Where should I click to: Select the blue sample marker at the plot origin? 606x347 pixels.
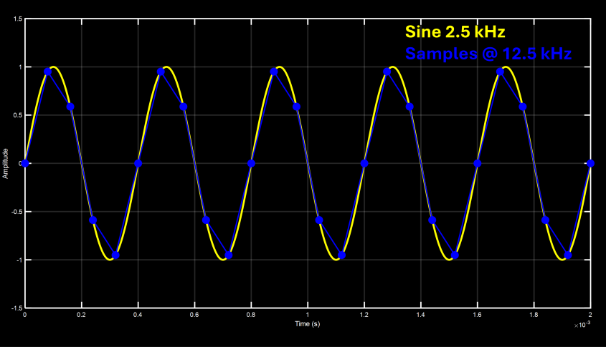25,163
